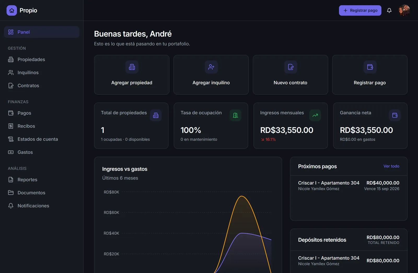Viewport: 418px width, 273px height.
Task: Click the Ingresos mensuales RD$33,550.00 value
Action: click(x=287, y=130)
